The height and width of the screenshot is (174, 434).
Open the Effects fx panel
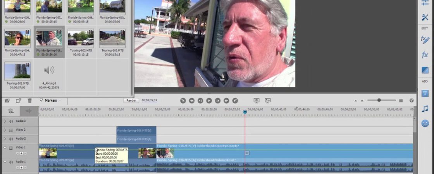(425, 55)
